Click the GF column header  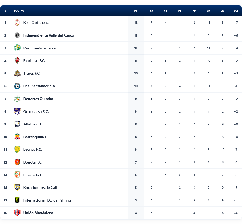(208, 11)
